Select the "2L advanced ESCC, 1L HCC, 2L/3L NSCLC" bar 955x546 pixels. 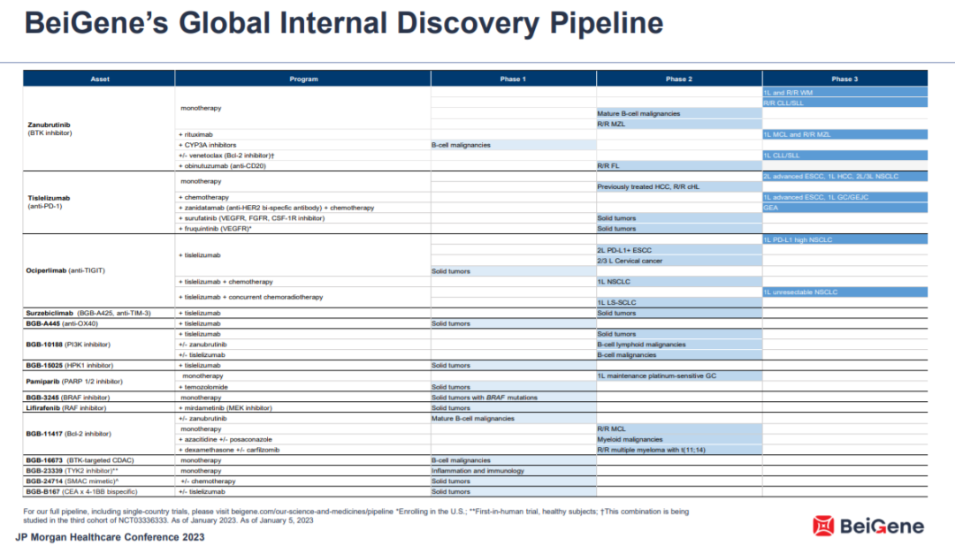point(844,177)
